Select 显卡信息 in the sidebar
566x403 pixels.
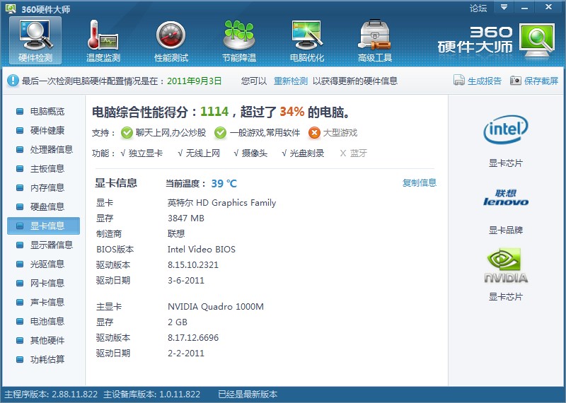coord(43,226)
